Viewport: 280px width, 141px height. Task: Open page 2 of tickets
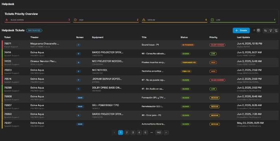tap(127, 133)
